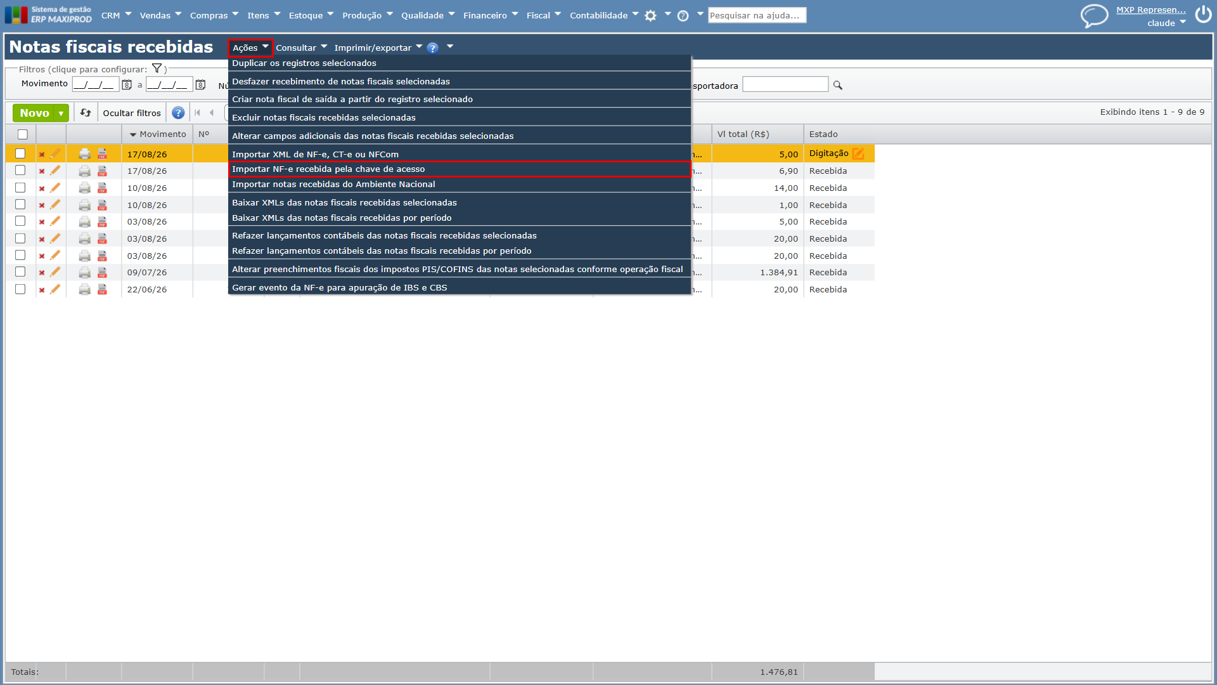Open PDF for the 09/07/26 row
The image size is (1217, 685).
coord(102,272)
